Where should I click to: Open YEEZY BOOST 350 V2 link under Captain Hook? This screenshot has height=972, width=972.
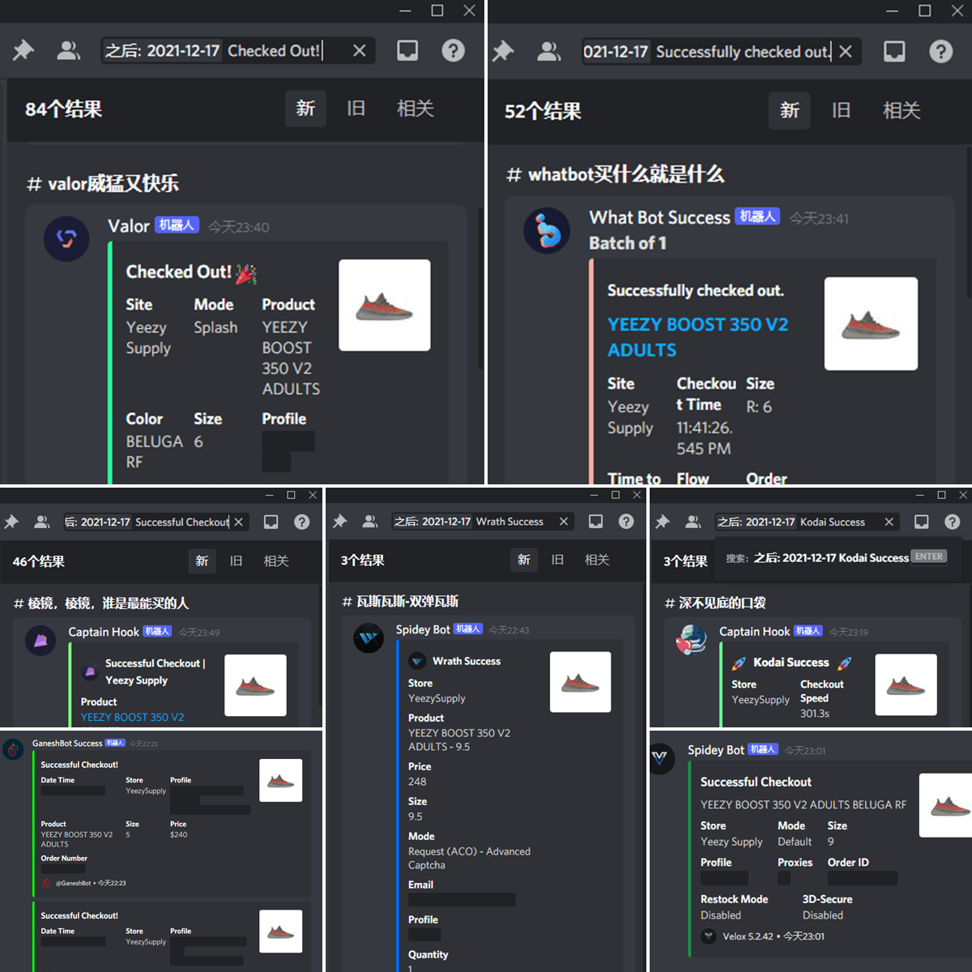tap(132, 717)
